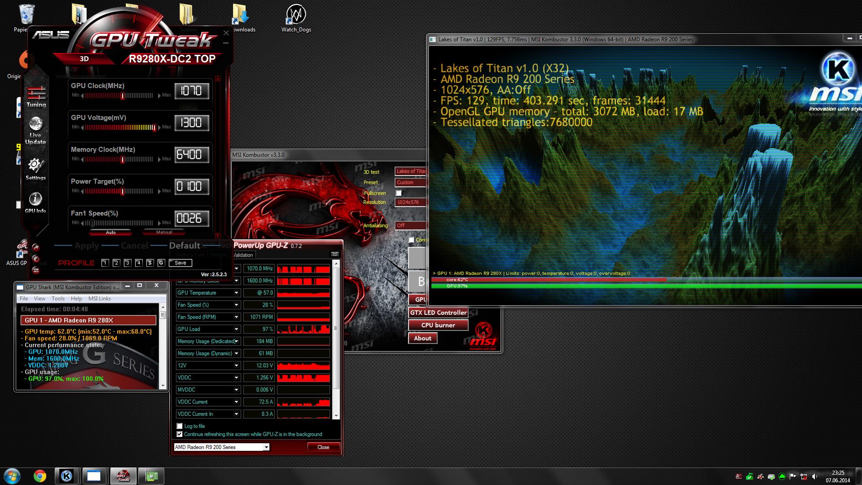Switch to the Validation tab in GPU-Z
This screenshot has width=862, height=485.
[x=243, y=255]
